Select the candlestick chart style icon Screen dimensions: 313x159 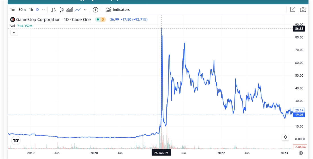61,10
